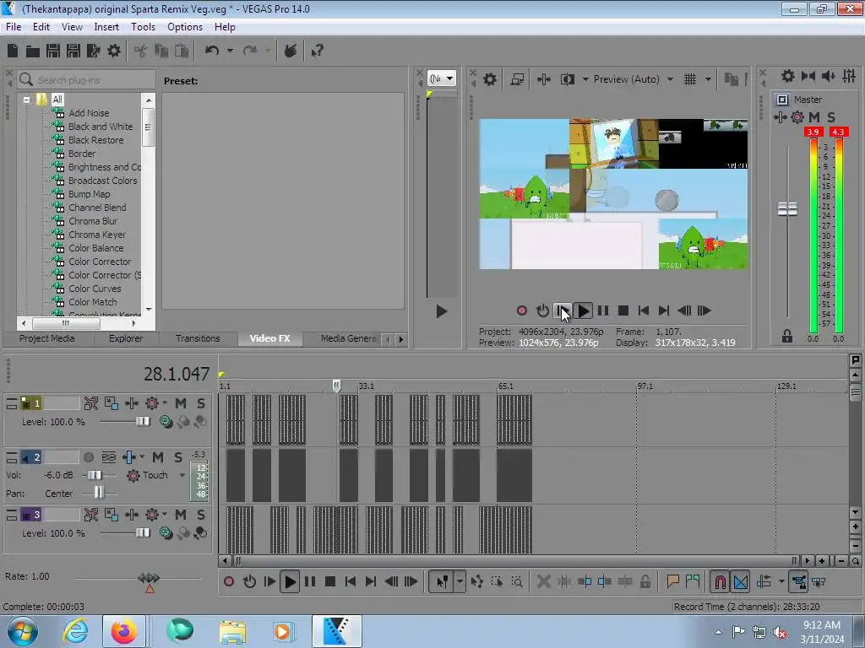This screenshot has height=648, width=865.
Task: Open Edit Tool selection dropdown arrow
Action: pyautogui.click(x=459, y=581)
